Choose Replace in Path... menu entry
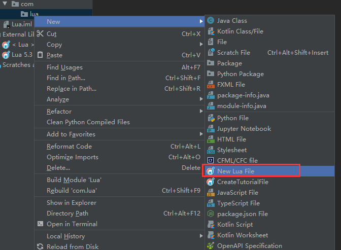The image size is (341, 250). pyautogui.click(x=120, y=88)
